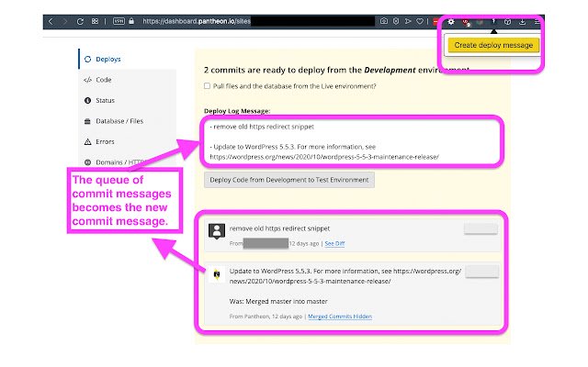Image resolution: width=588 pixels, height=367 pixels.
Task: Click the Errors warning triangle icon
Action: 88,141
